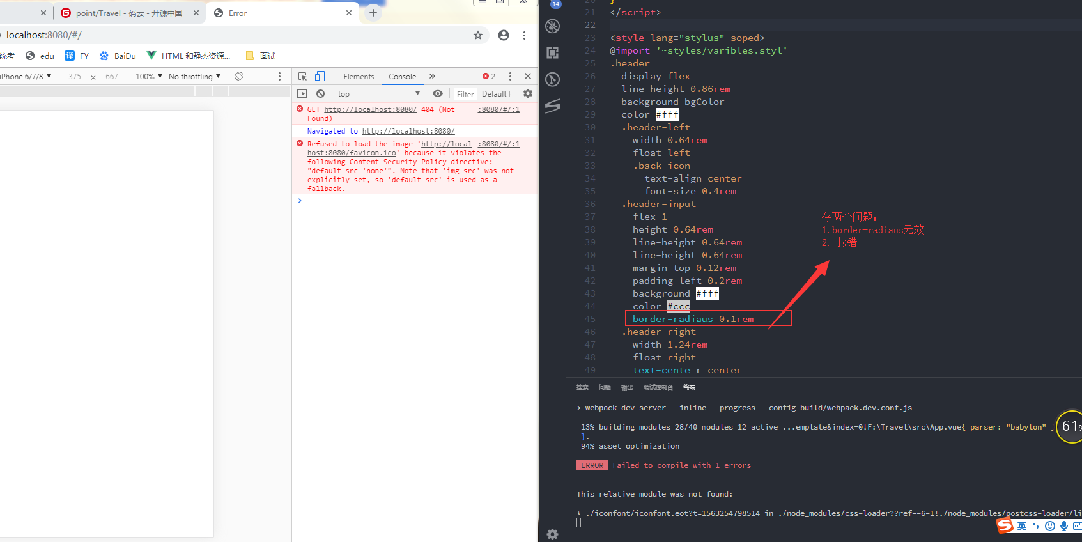Open the No throttling dropdown
Screen dimensions: 1082x542
click(x=195, y=76)
